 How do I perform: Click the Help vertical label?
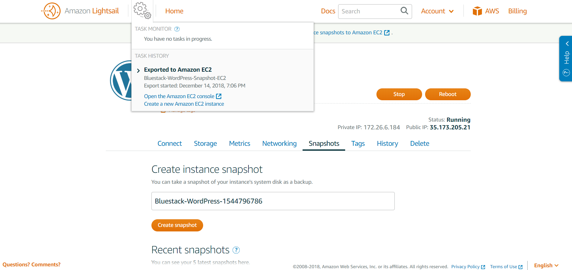point(567,57)
